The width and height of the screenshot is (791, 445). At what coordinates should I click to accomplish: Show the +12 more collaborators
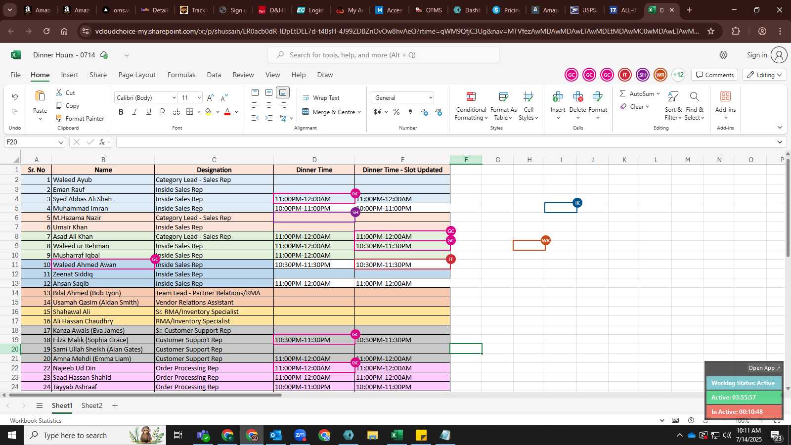point(678,75)
